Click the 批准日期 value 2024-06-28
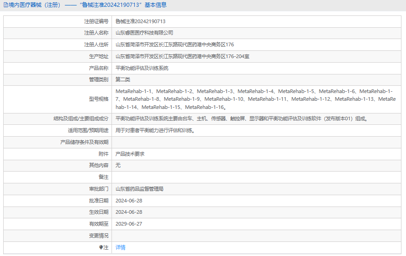Viewport: 406px width, 256px height. [x=129, y=201]
